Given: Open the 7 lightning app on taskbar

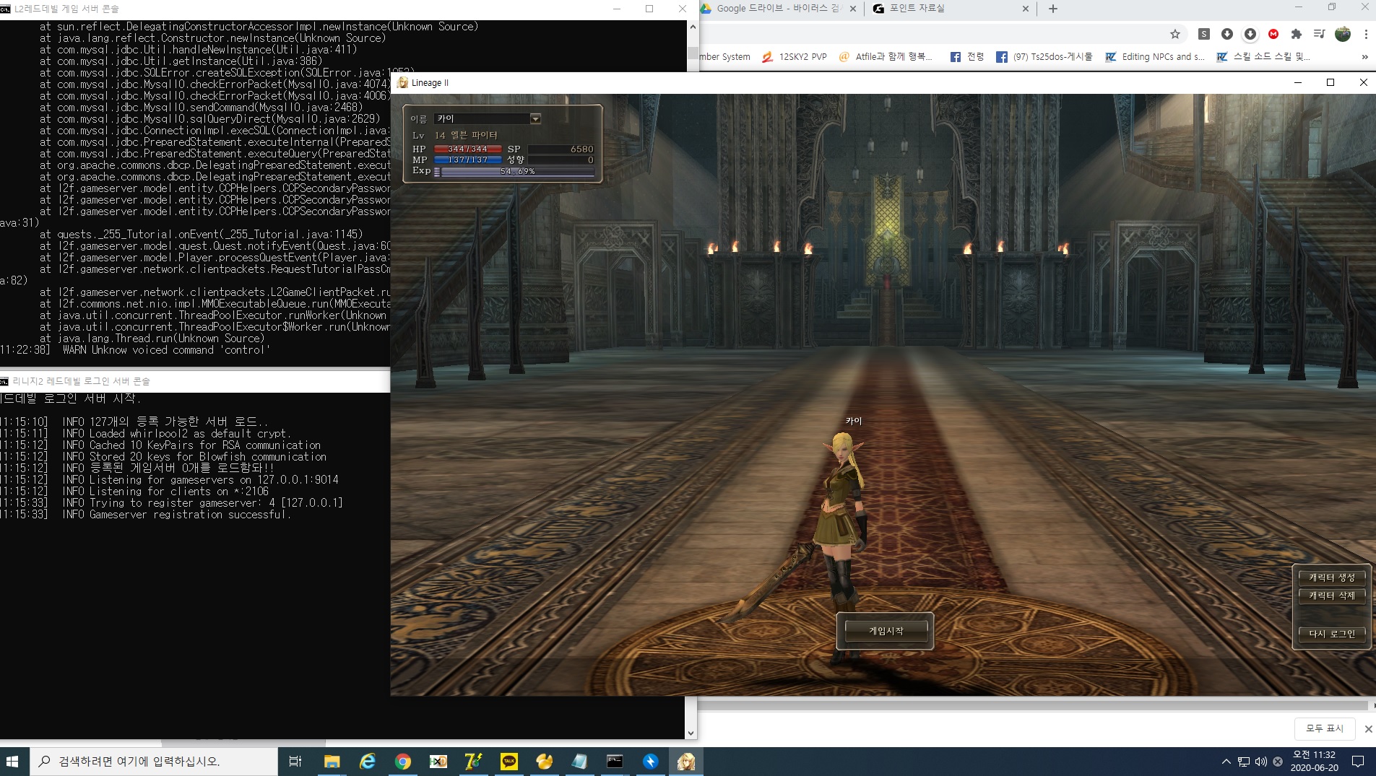Looking at the screenshot, I should click(x=474, y=761).
